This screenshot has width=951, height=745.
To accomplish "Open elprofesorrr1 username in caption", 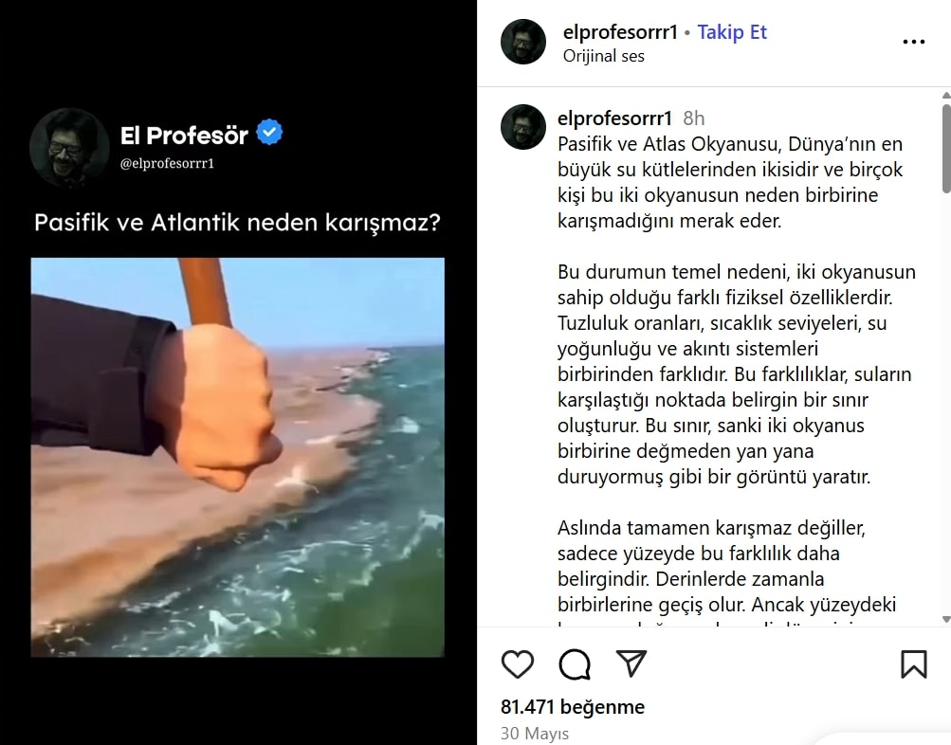I will (614, 118).
